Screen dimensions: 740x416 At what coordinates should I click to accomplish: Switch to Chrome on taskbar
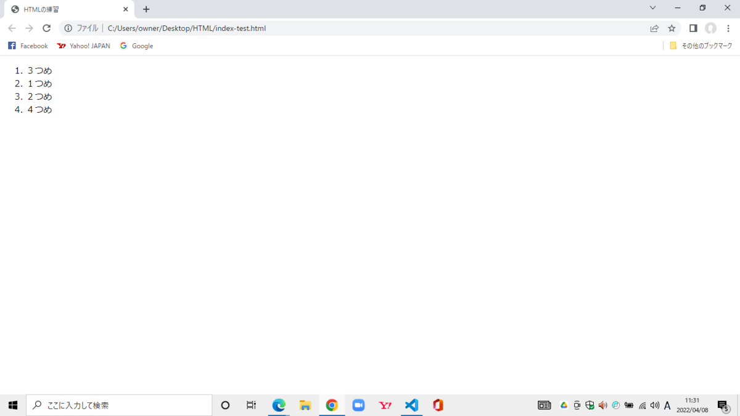point(332,405)
